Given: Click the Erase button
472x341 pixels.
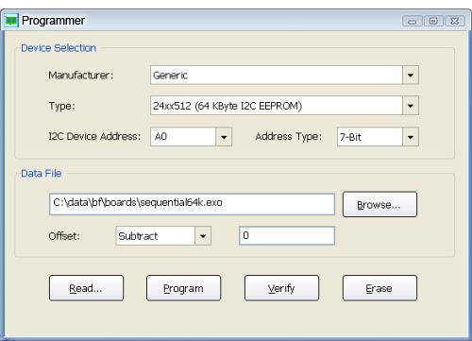Looking at the screenshot, I should point(379,288).
